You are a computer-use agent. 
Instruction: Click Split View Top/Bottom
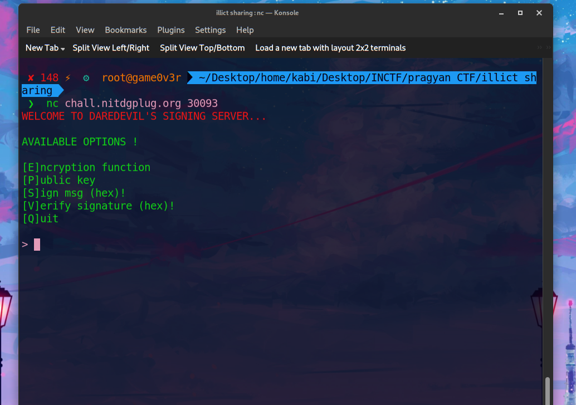tap(202, 48)
